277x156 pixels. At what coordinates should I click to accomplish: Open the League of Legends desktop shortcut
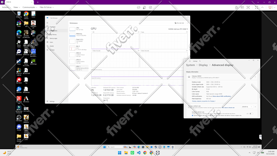(x=19, y=71)
